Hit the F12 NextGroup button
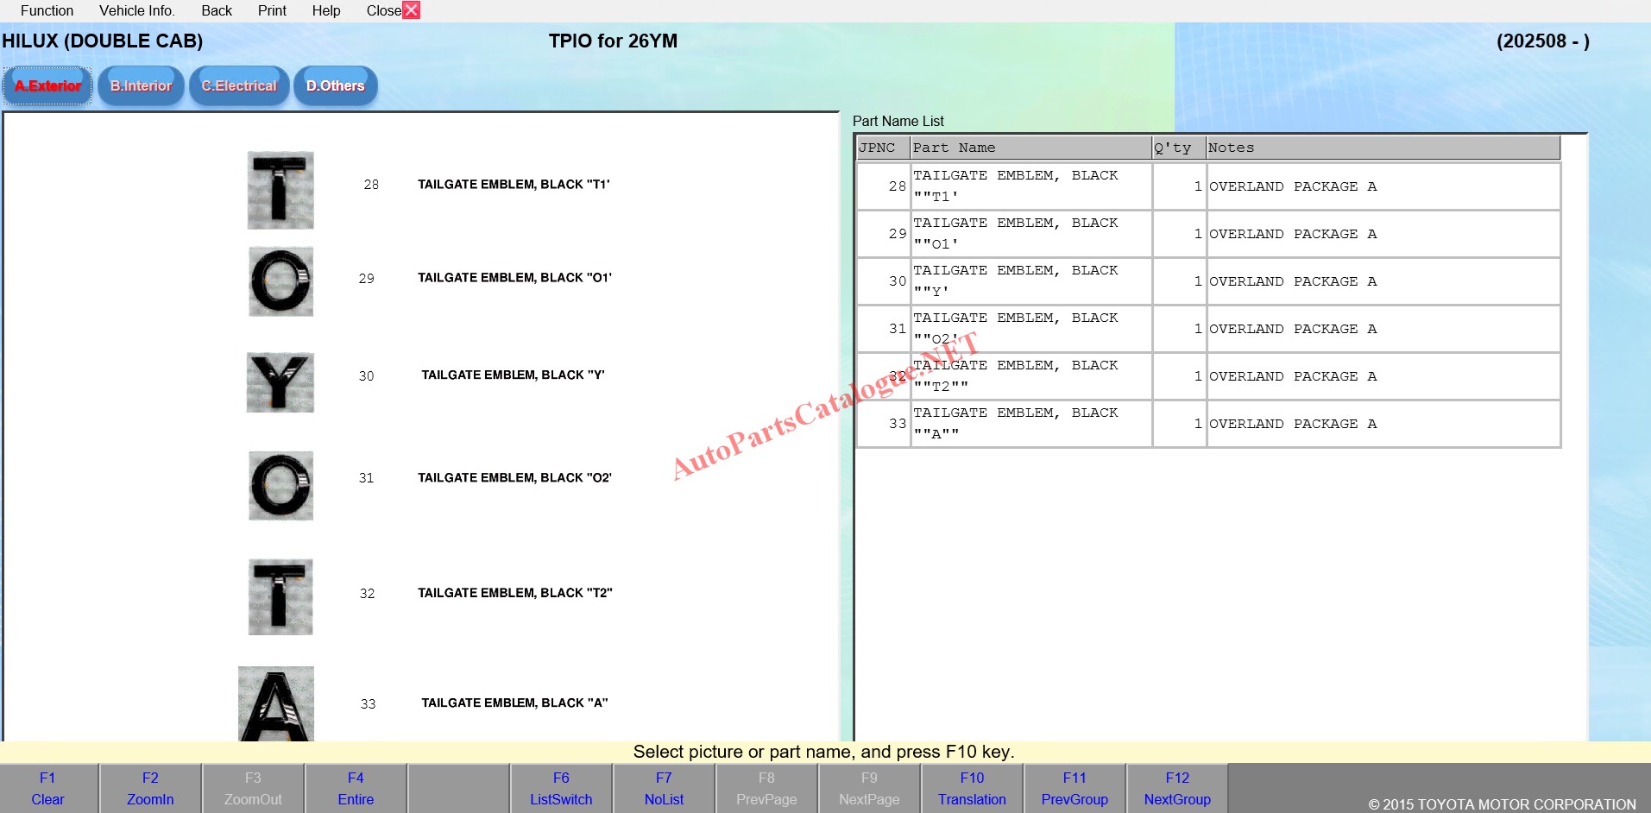This screenshot has height=813, width=1651. click(x=1177, y=789)
